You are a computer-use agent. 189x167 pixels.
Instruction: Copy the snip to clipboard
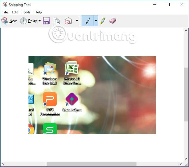click(x=57, y=21)
